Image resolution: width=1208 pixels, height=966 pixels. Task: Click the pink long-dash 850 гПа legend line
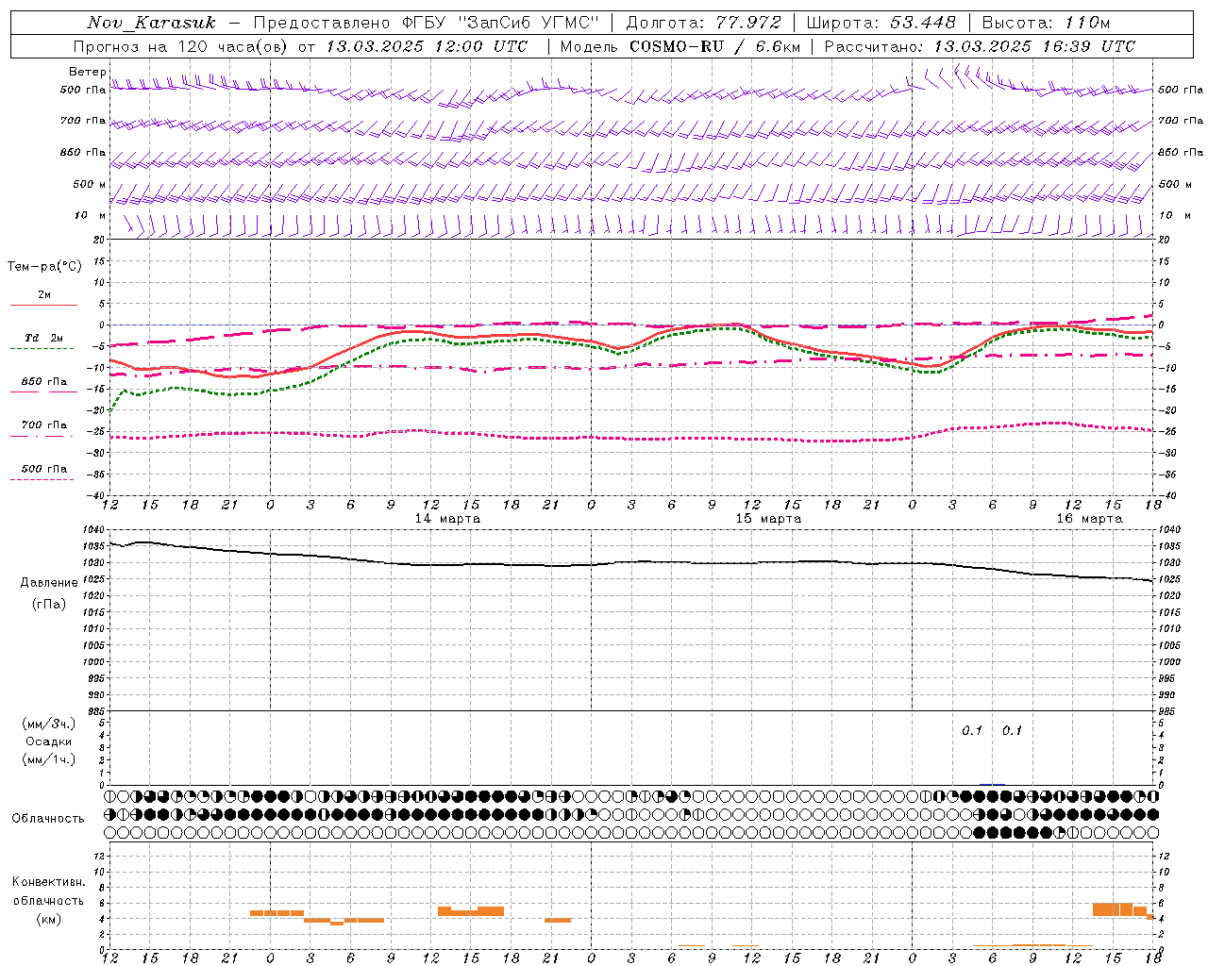coord(43,391)
